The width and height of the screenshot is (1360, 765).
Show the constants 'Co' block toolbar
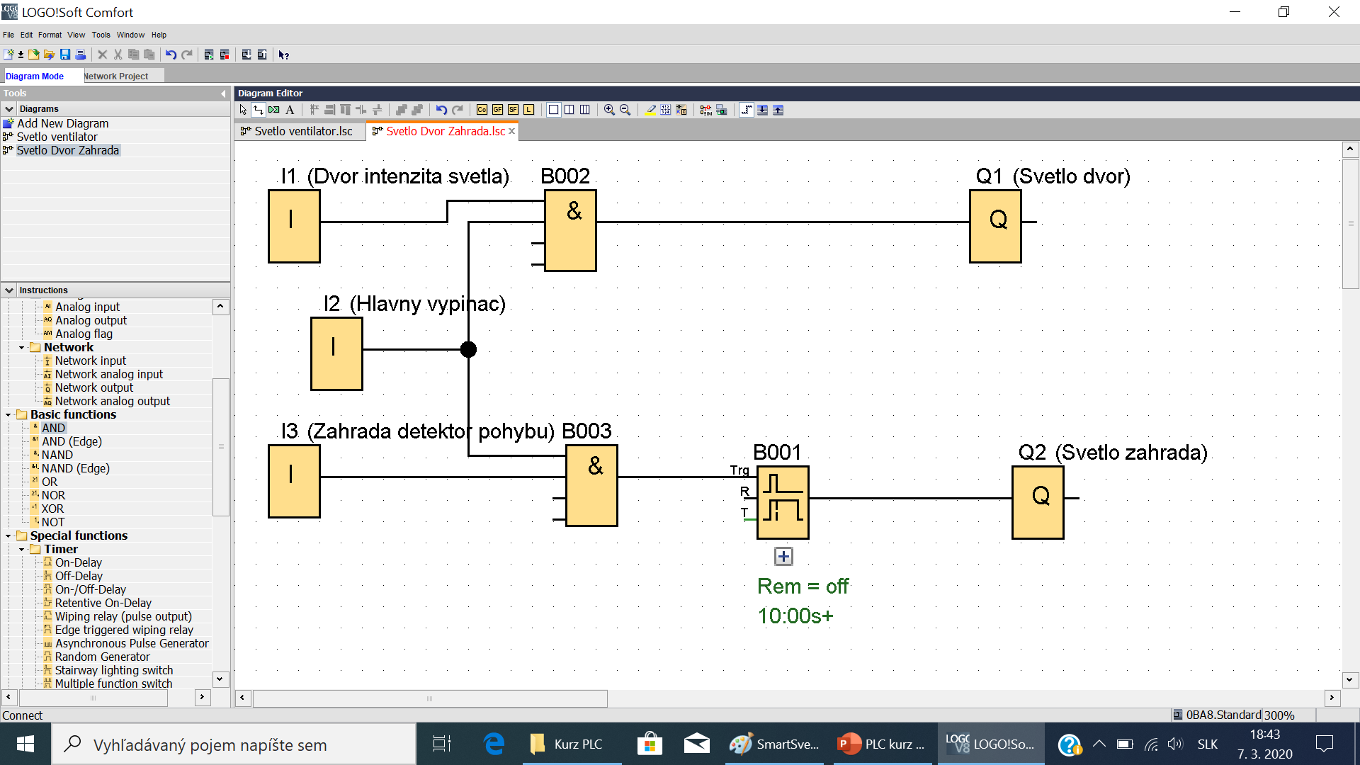click(482, 110)
